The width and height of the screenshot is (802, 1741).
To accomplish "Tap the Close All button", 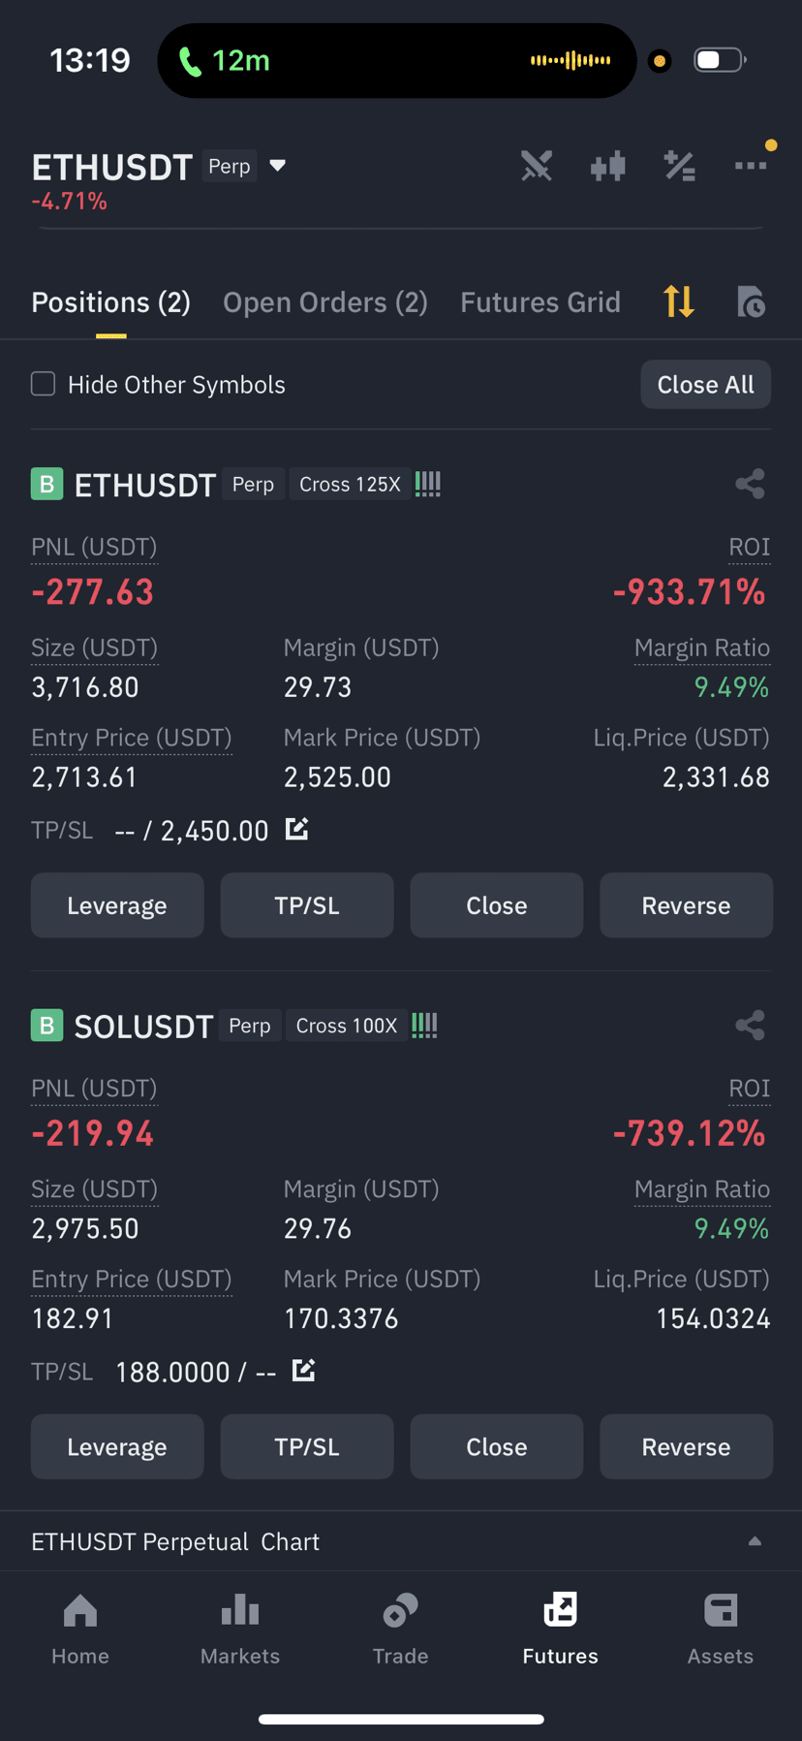I will [x=706, y=385].
